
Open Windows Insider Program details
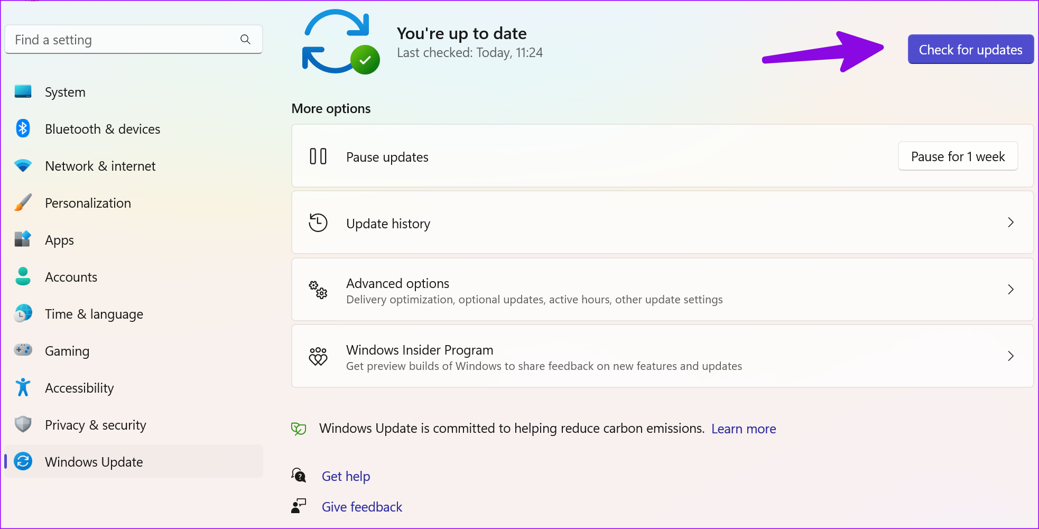tap(1010, 356)
